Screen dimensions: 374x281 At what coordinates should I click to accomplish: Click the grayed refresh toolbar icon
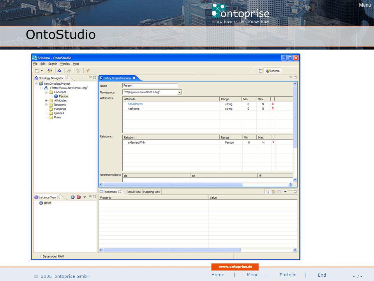[x=69, y=71]
